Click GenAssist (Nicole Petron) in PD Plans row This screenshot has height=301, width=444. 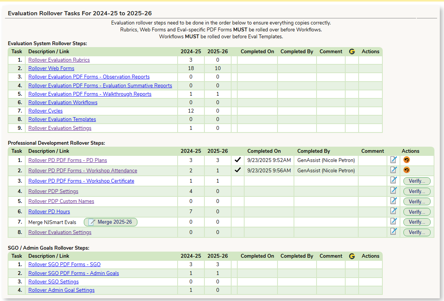tap(326, 160)
